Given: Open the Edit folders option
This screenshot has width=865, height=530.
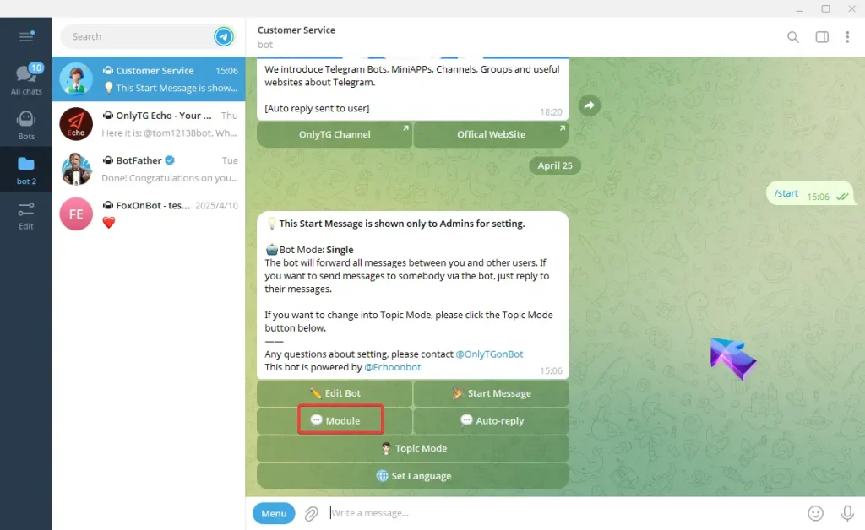Looking at the screenshot, I should pyautogui.click(x=26, y=215).
